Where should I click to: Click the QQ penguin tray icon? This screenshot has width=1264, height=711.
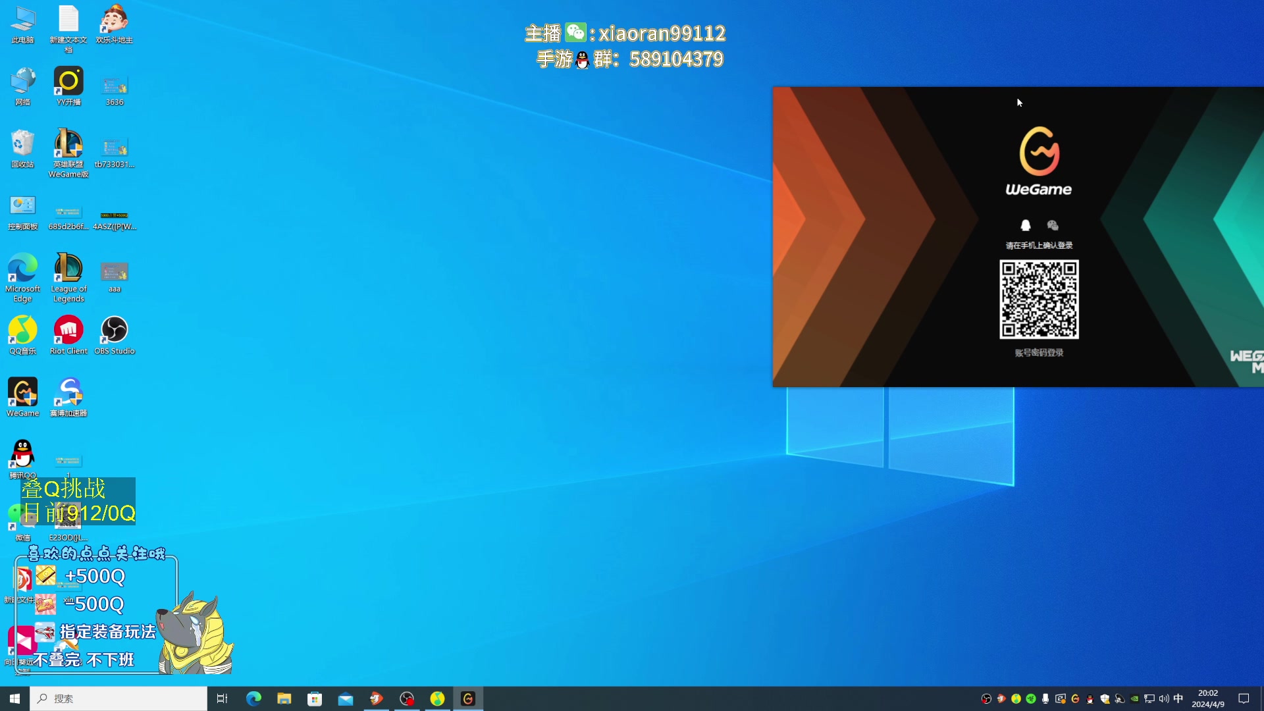(1090, 698)
